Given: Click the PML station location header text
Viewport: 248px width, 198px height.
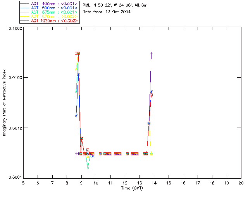Looking at the screenshot, I should point(115,5).
